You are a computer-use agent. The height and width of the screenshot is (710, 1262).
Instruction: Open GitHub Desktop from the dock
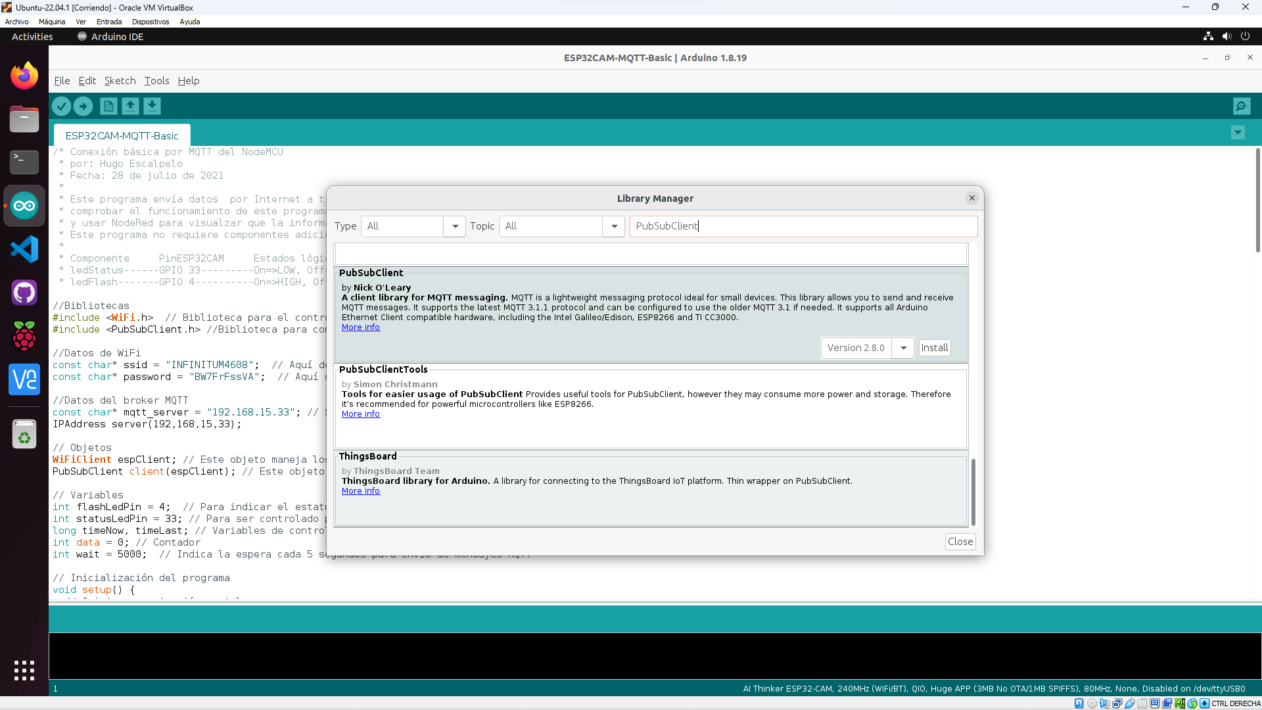[x=24, y=293]
